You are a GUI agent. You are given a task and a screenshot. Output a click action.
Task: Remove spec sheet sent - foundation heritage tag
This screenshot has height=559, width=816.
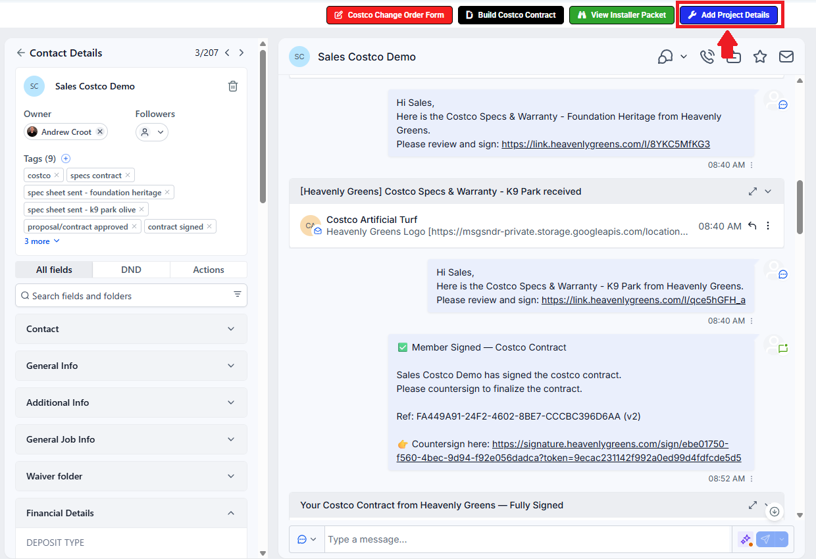167,192
